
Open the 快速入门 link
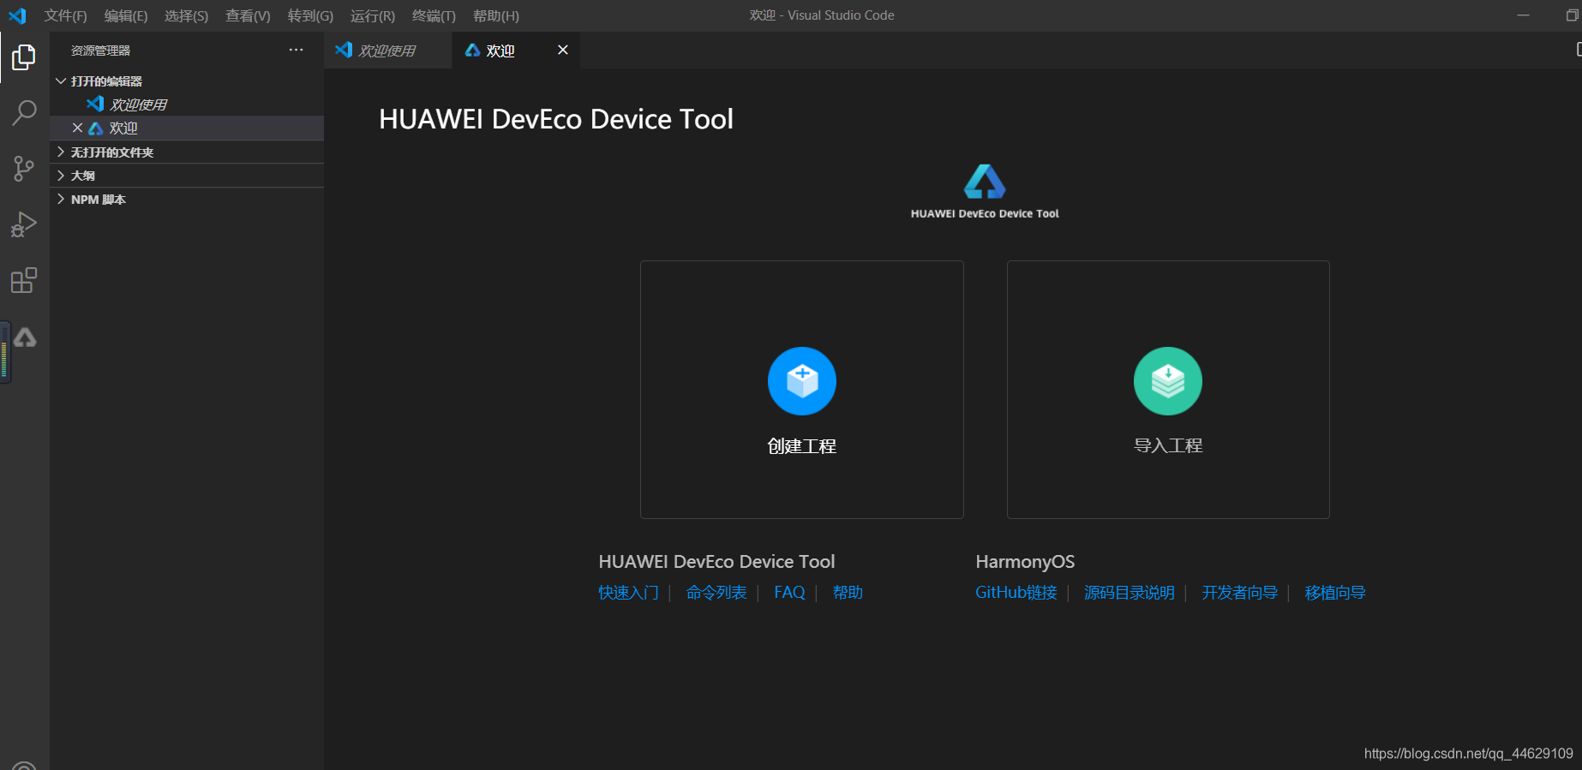(x=628, y=593)
